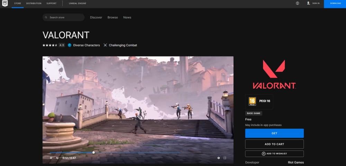
Task: Pause the Valorant trailer video
Action: [x=51, y=158]
